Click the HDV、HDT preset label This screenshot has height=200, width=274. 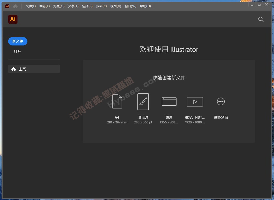point(195,117)
